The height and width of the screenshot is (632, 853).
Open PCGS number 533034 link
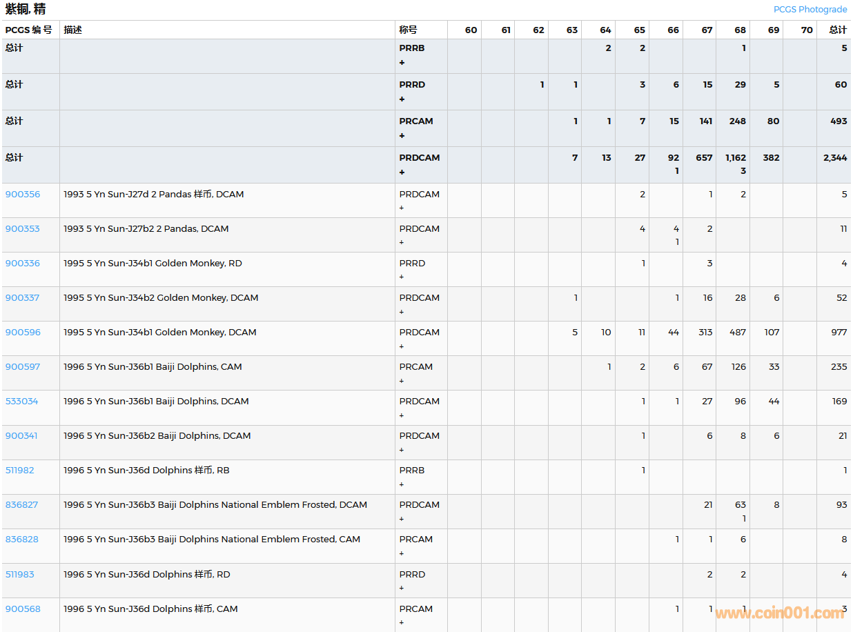(x=22, y=402)
